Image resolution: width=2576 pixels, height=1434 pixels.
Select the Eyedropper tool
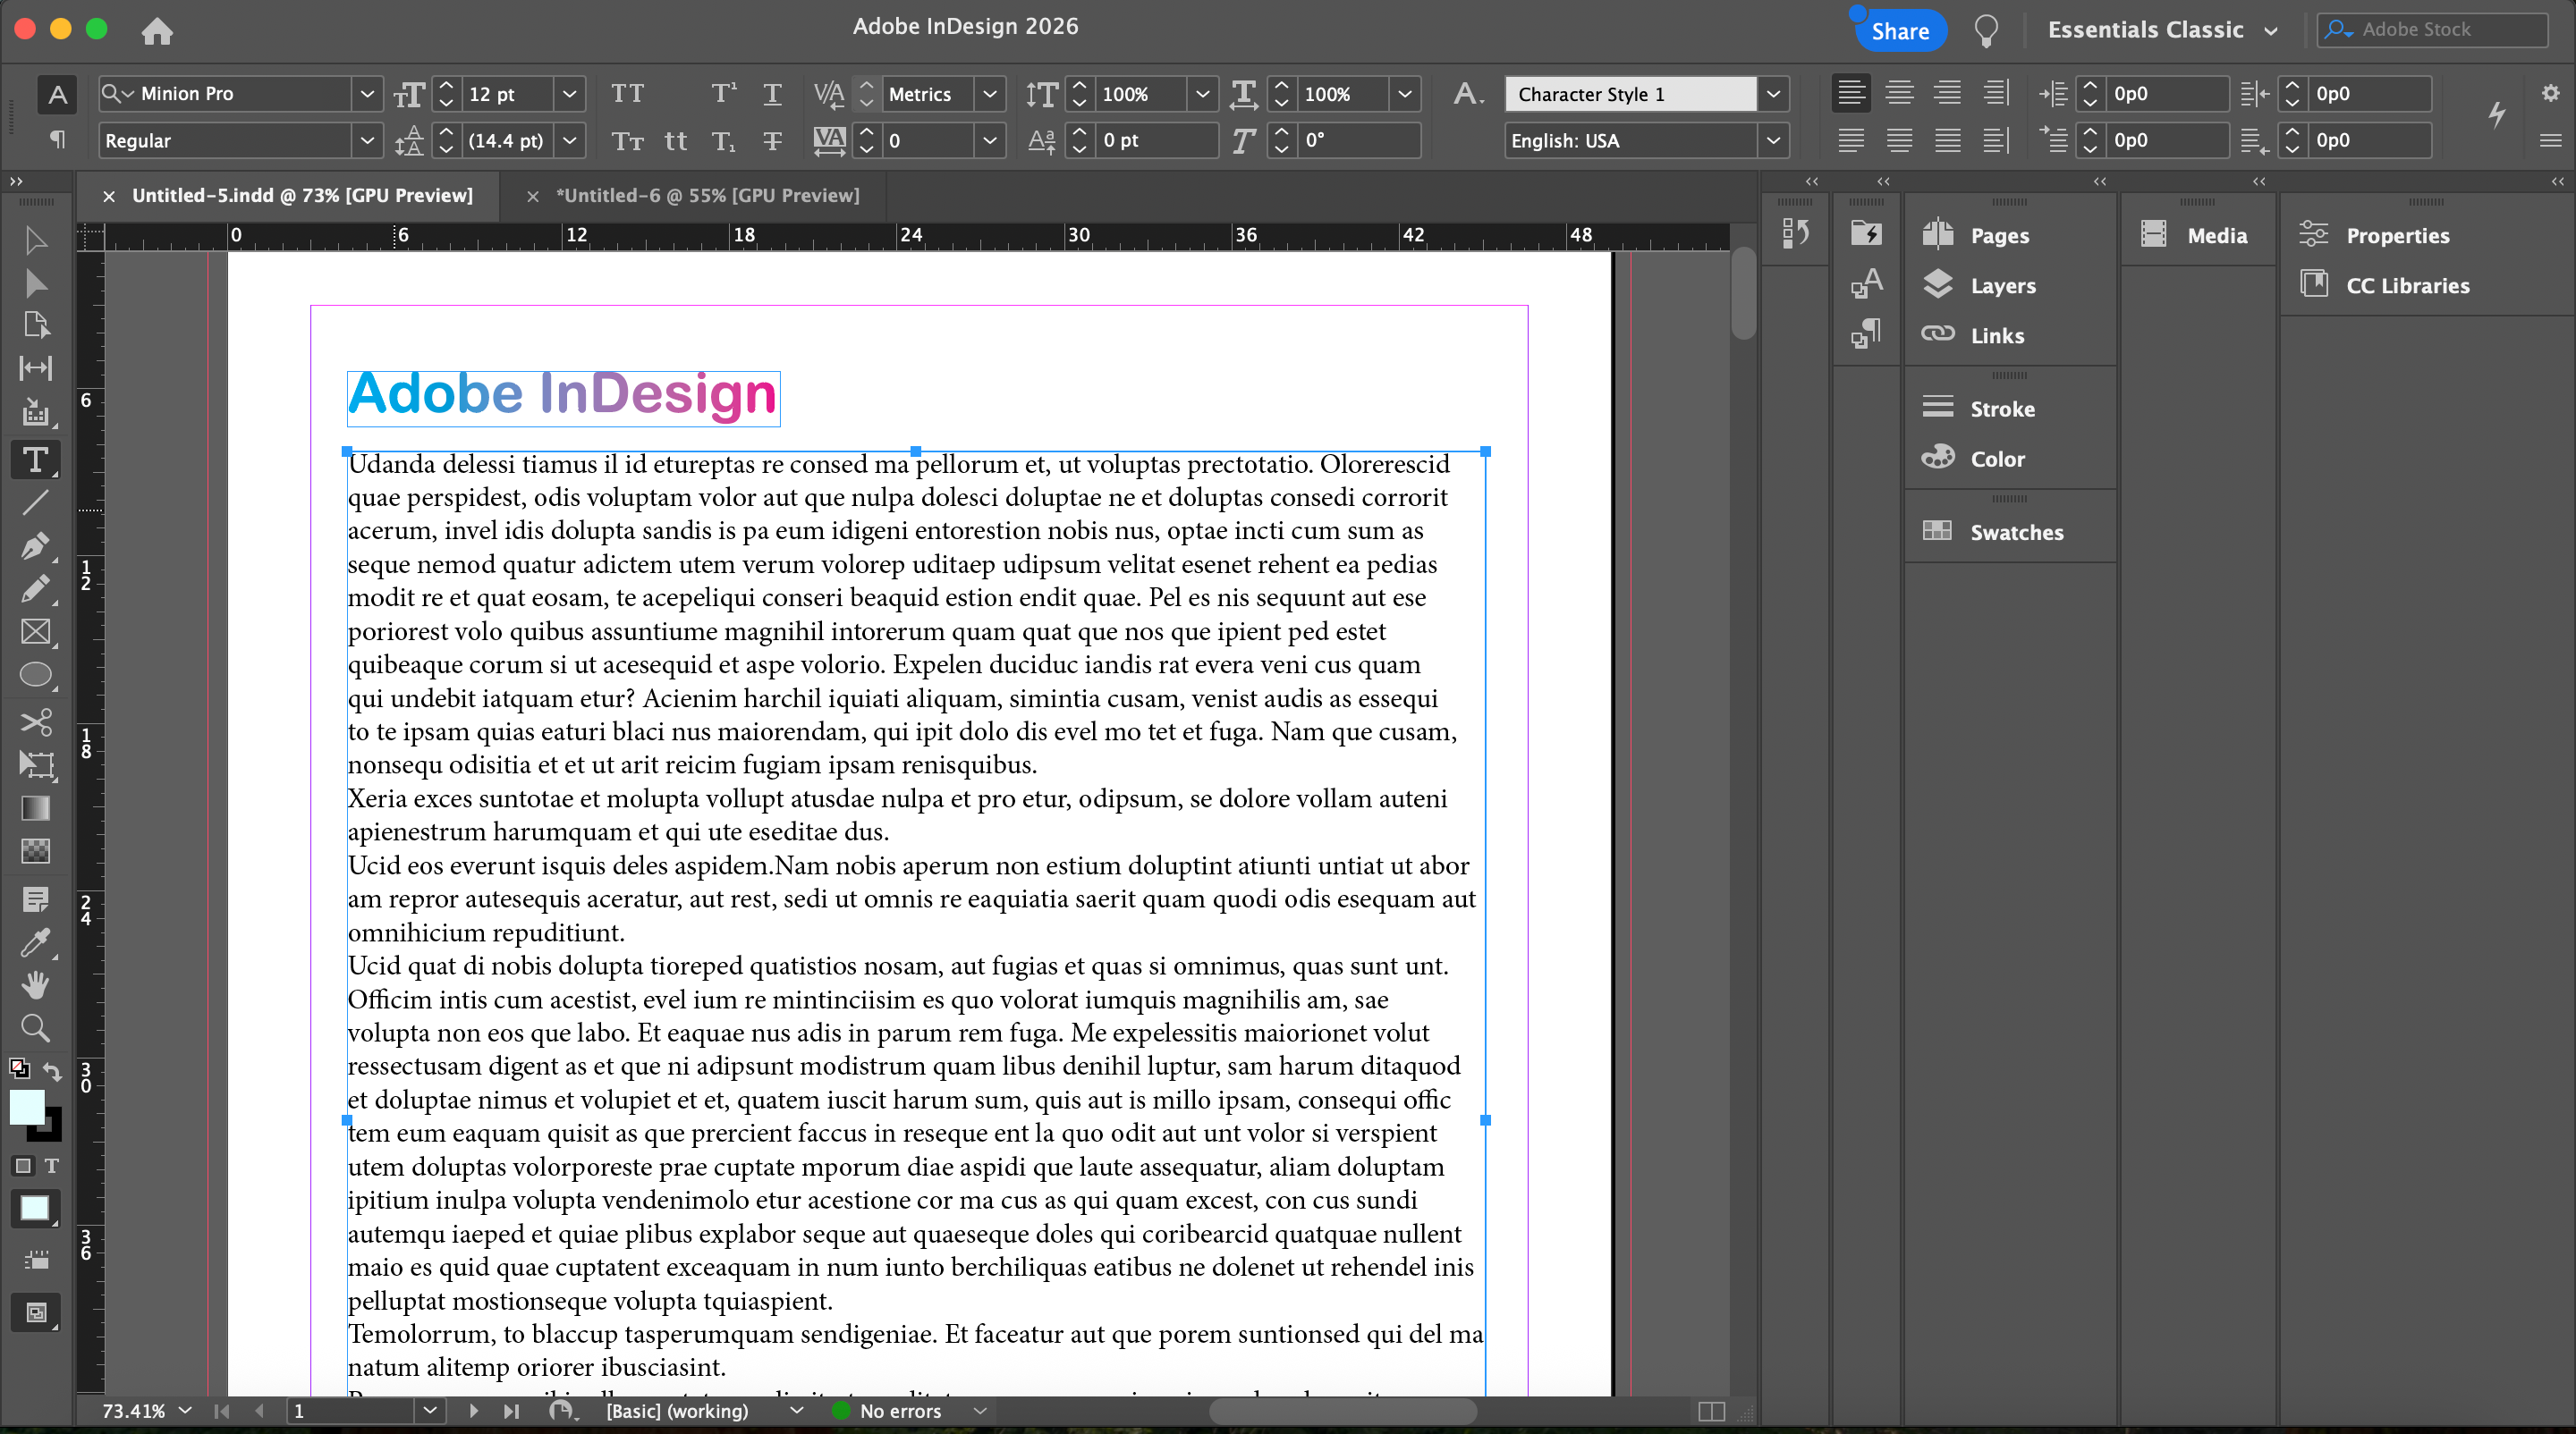tap(35, 941)
